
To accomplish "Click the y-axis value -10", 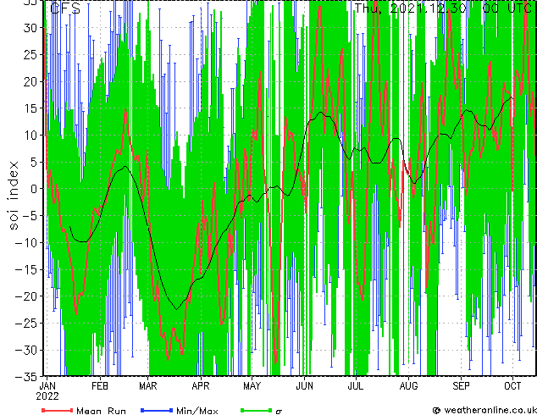I will [26, 243].
